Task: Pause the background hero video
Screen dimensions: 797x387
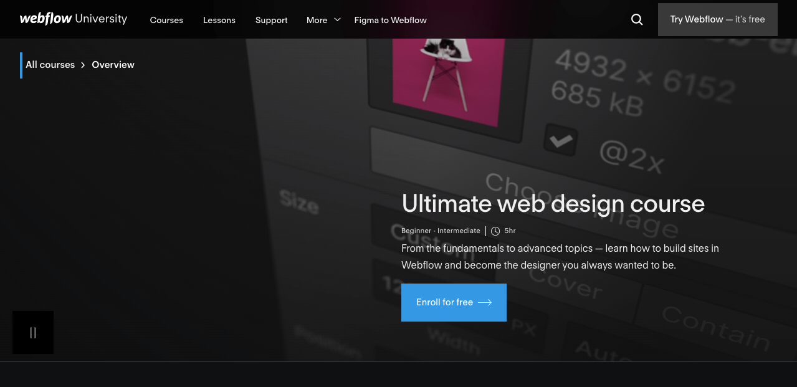Action: (33, 333)
